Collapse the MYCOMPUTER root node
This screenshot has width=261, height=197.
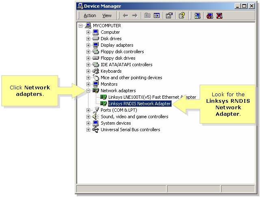tap(80, 26)
